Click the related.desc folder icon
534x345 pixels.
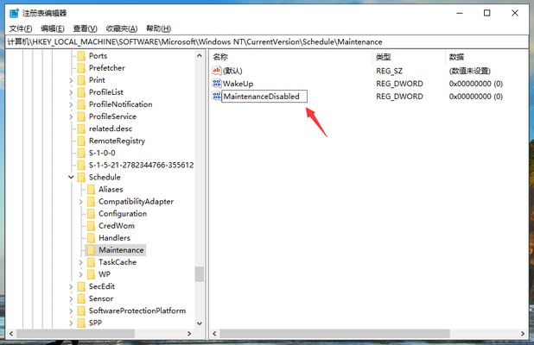tap(80, 129)
